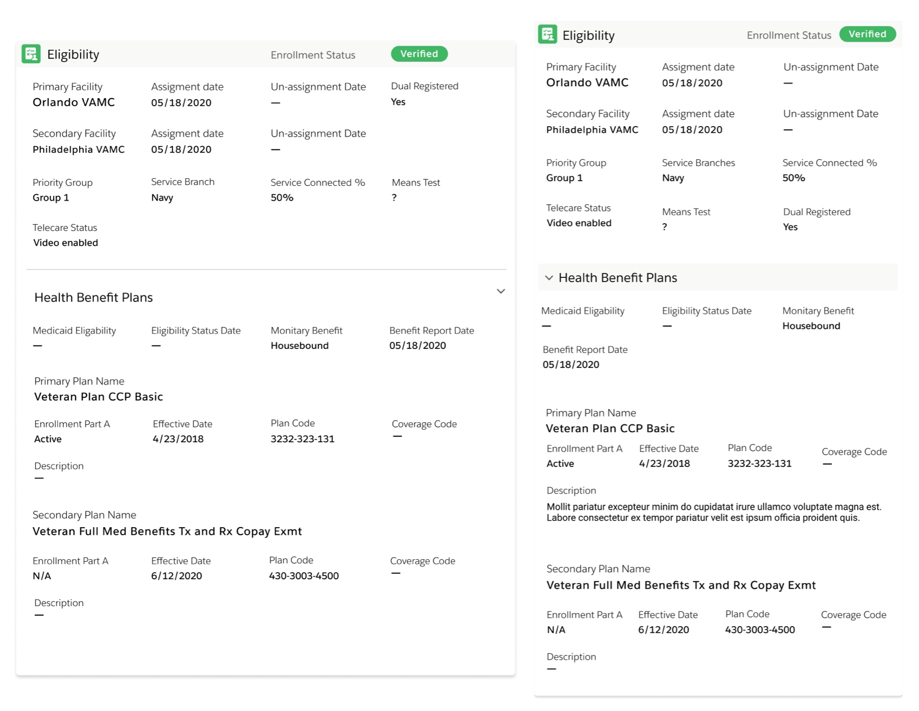Viewport: 919px width, 711px height.
Task: Select the 'Health Benefit Plans' heading in the wide card
Action: coord(93,297)
